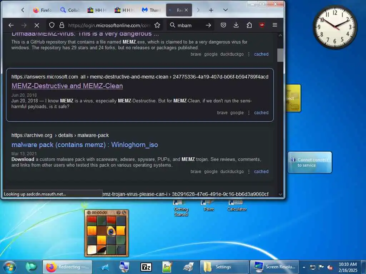Click the muted volume tray icon
Screen dimensions: 366x274
330,267
